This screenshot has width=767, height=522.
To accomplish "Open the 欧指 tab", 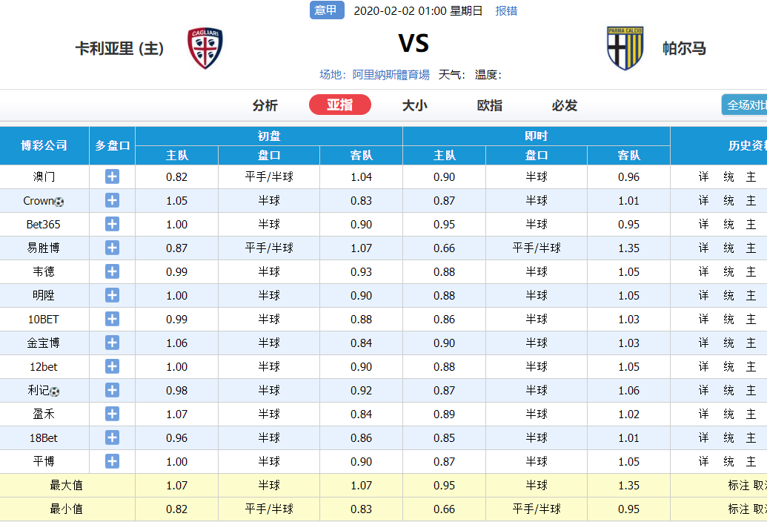I will 489,105.
